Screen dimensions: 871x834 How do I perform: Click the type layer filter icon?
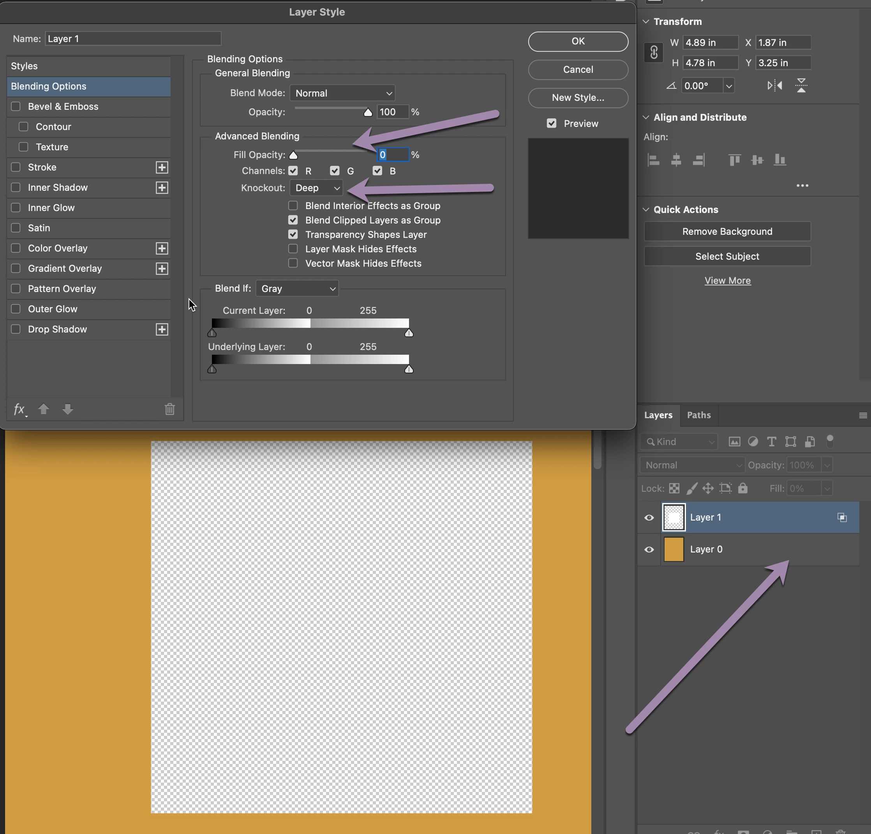click(x=771, y=442)
